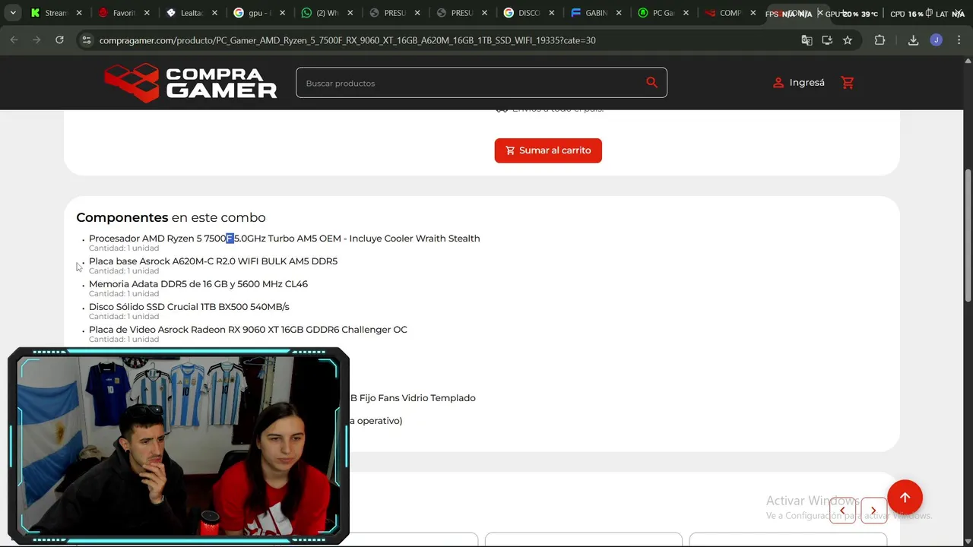Close the DISCO tab
The height and width of the screenshot is (547, 973).
552,13
